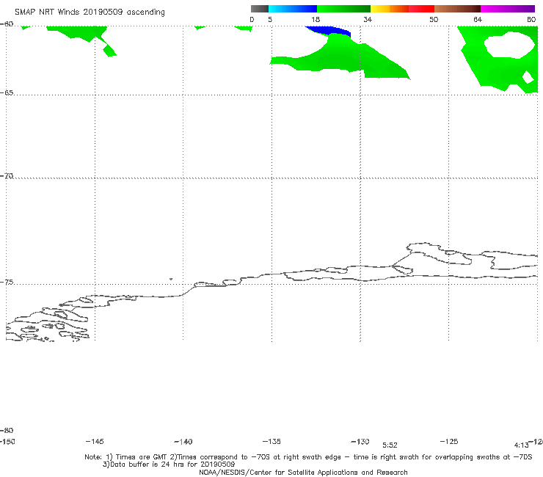Click the latitude label "-75"
This screenshot has height=477, width=543.
coord(7,283)
